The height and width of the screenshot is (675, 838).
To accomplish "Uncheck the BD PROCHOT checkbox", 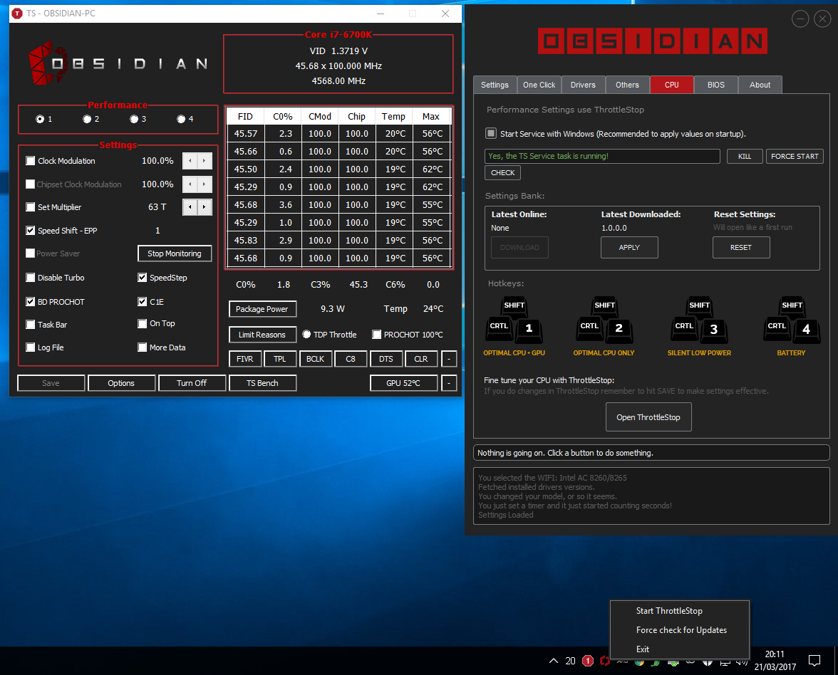I will coord(31,302).
